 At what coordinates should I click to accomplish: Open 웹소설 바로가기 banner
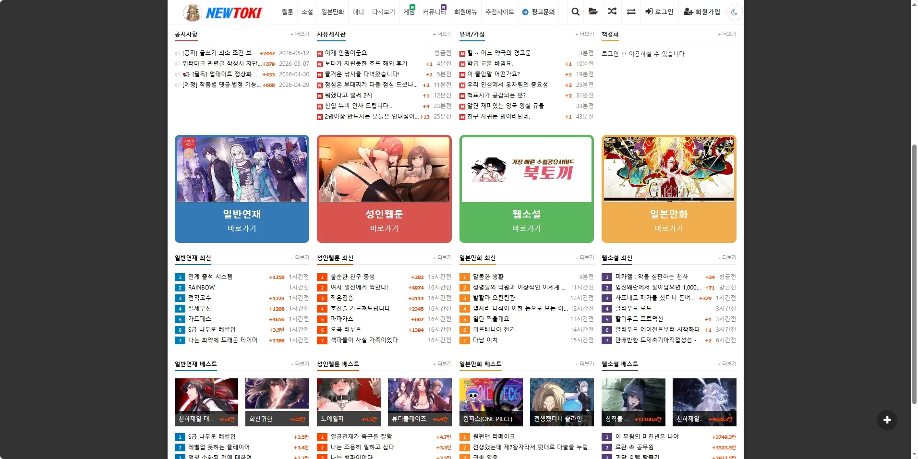[527, 189]
